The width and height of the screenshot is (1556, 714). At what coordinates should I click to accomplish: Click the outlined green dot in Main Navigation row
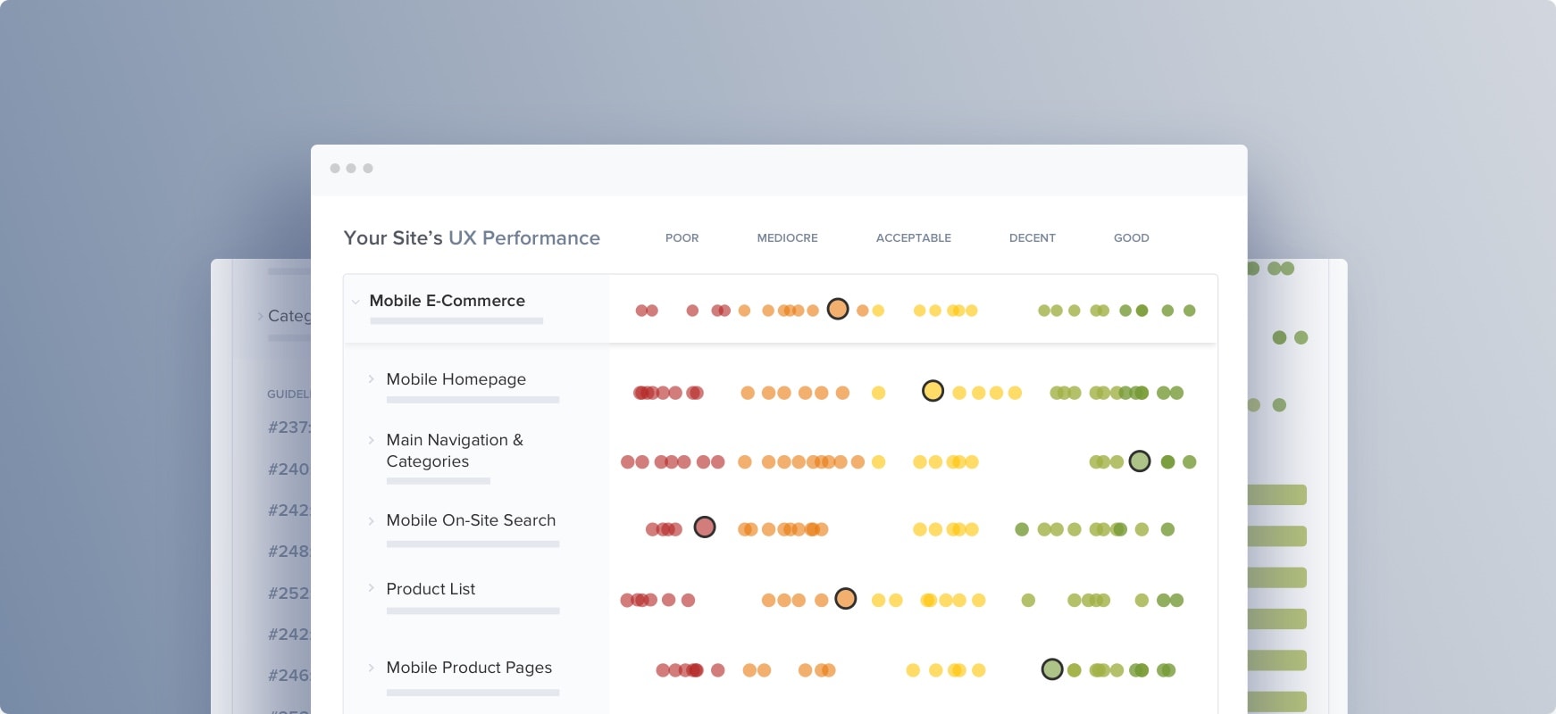pyautogui.click(x=1140, y=461)
